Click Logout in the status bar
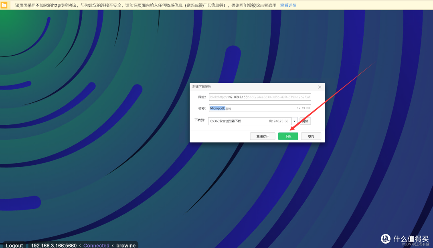The height and width of the screenshot is (248, 433). coord(14,245)
